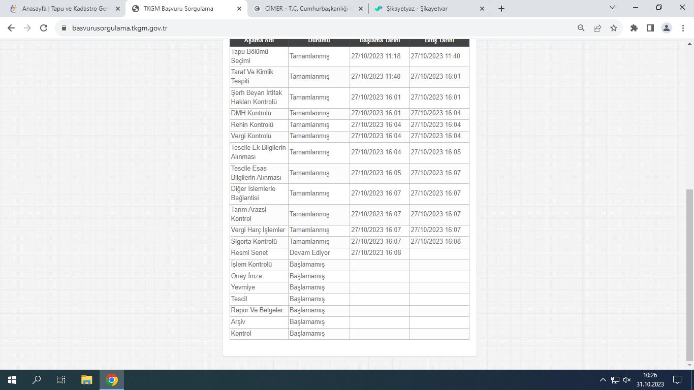This screenshot has height=390, width=694.
Task: Click the 'Sigorta Kontrolü' stage cell
Action: tap(259, 242)
